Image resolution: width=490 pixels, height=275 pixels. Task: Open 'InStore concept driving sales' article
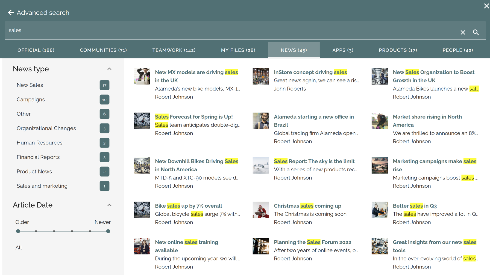point(310,72)
